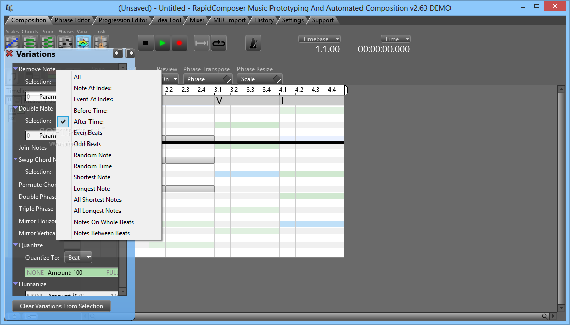Collapse the Quantize section
Viewport: 570px width, 325px height.
(x=16, y=245)
